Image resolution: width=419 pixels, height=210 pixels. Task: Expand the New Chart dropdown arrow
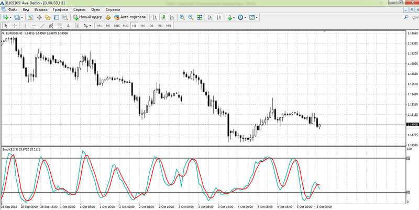pos(10,18)
